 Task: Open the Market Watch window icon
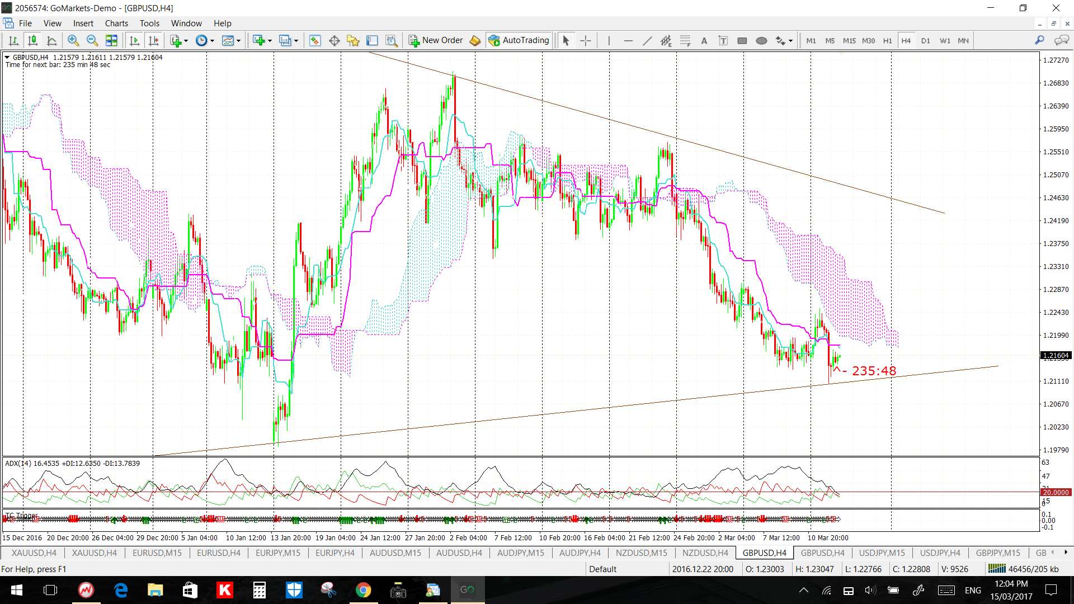(x=315, y=40)
